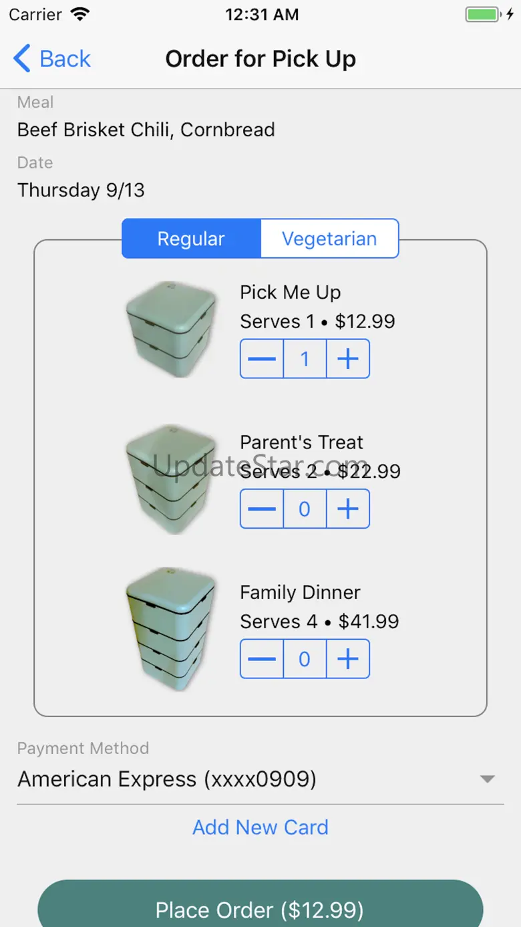Switch to the Vegetarian tab
521x927 pixels.
click(329, 239)
